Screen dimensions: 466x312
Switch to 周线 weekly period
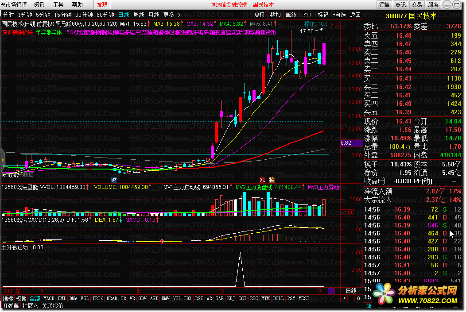click(139, 15)
